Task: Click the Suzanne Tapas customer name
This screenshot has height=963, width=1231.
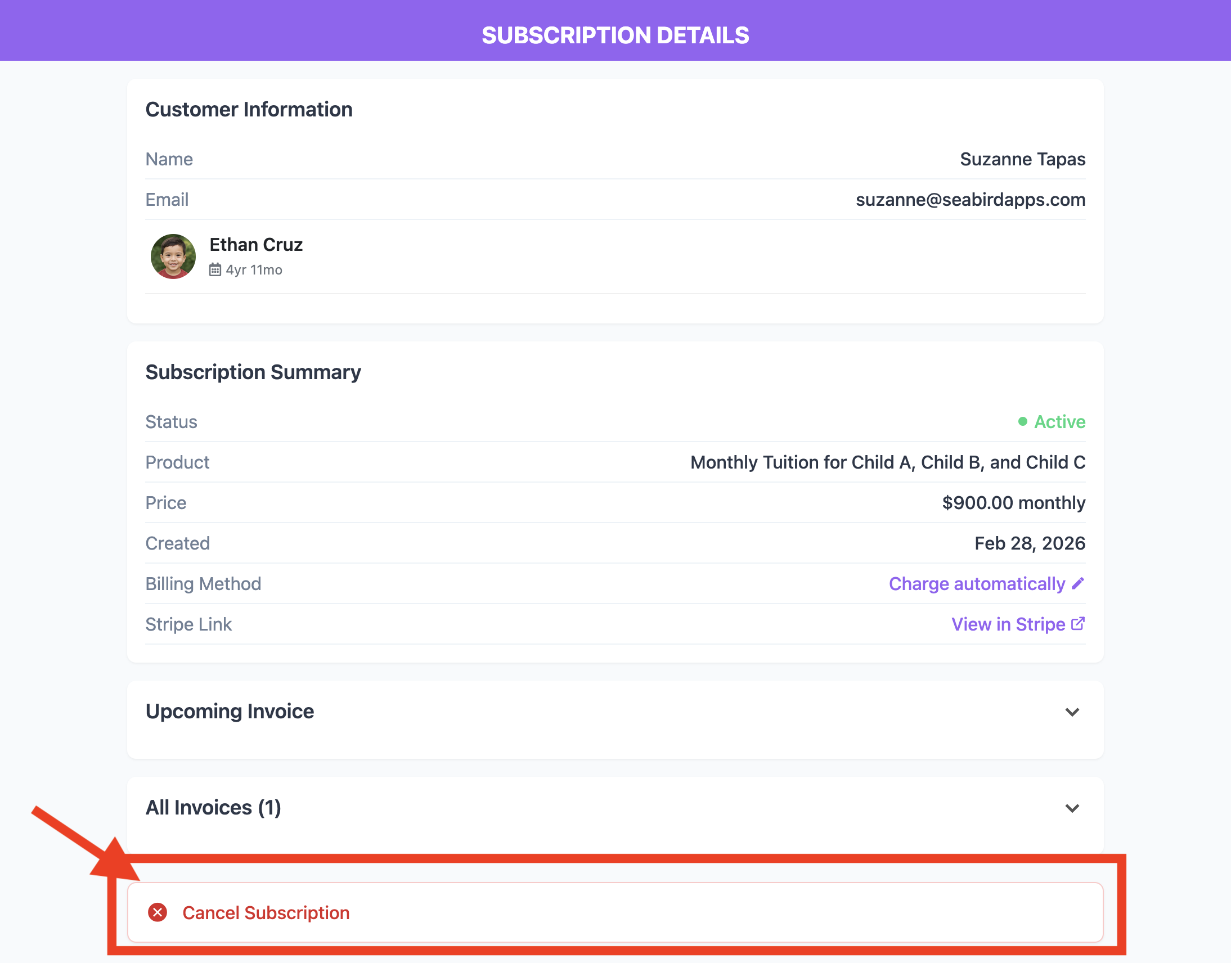Action: [1022, 159]
